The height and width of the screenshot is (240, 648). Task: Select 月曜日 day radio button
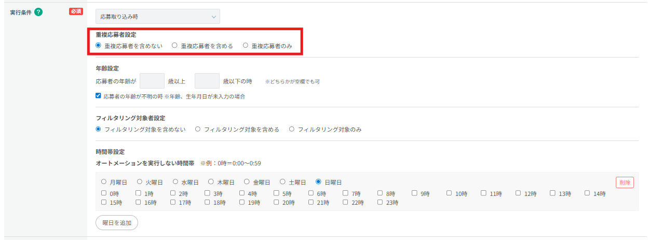pyautogui.click(x=104, y=182)
